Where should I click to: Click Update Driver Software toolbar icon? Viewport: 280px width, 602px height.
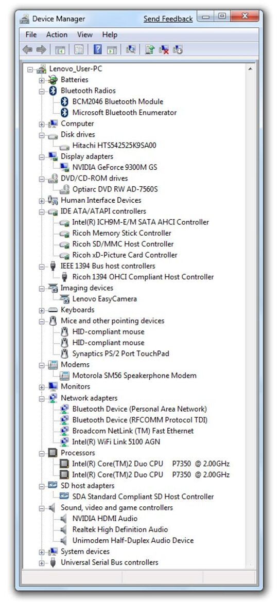pyautogui.click(x=150, y=49)
